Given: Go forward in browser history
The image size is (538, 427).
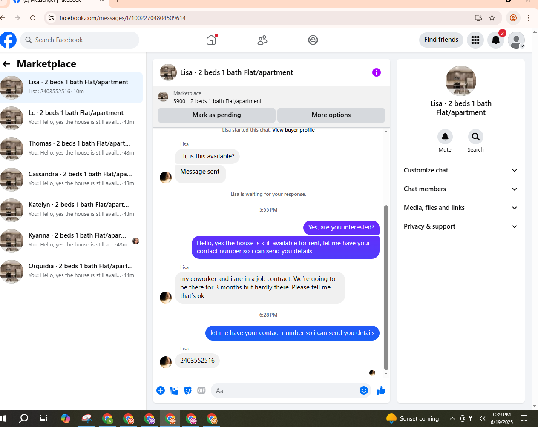Looking at the screenshot, I should pyautogui.click(x=17, y=18).
